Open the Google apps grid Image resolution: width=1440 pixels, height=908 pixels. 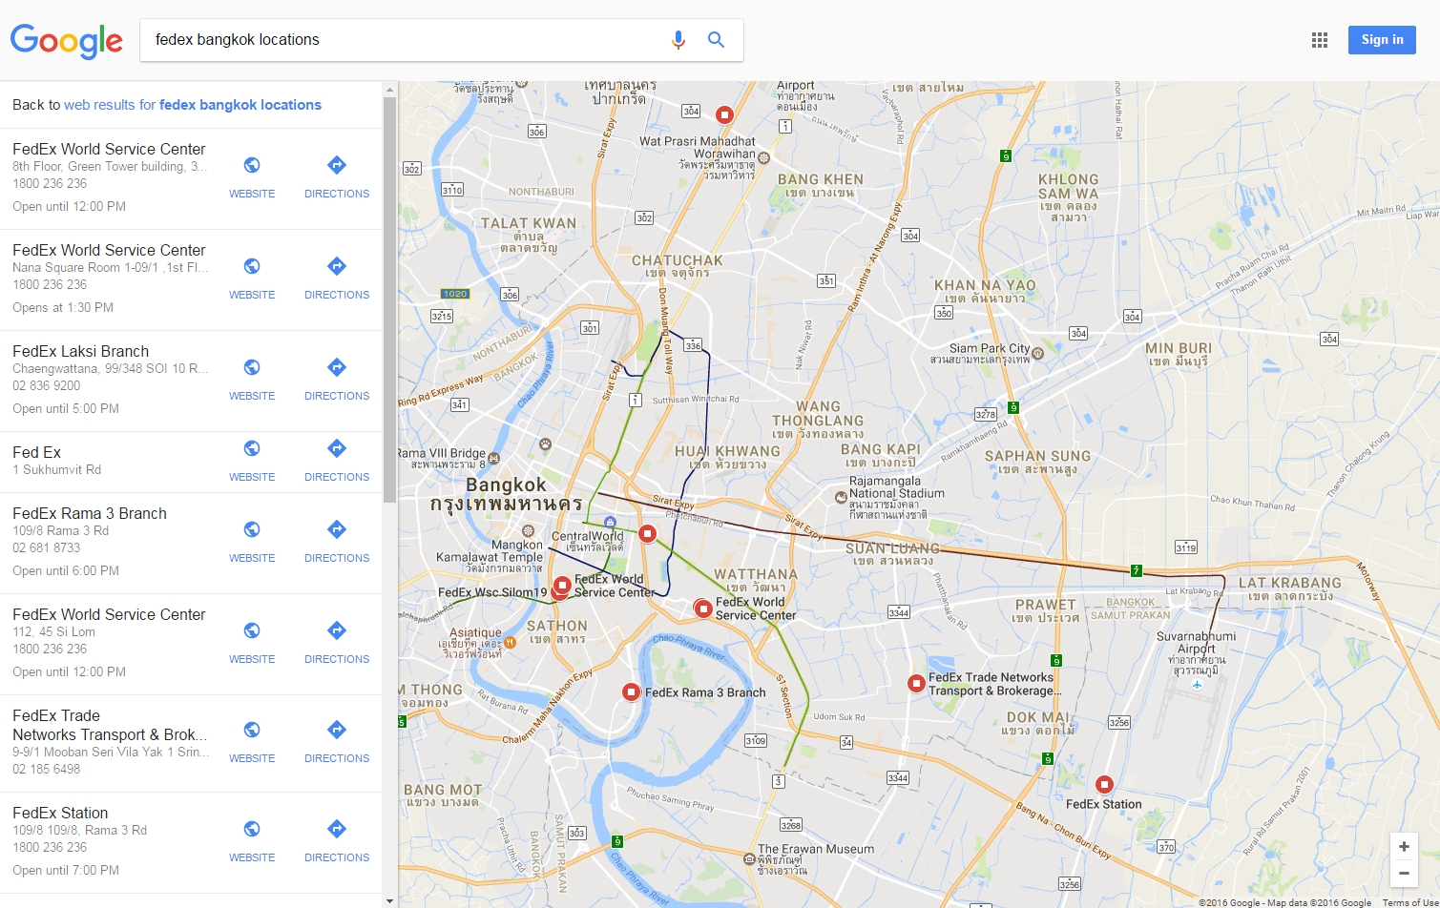click(x=1320, y=40)
